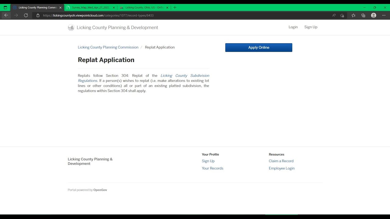The height and width of the screenshot is (219, 390).
Task: Open the Collections icon
Action: (x=363, y=15)
